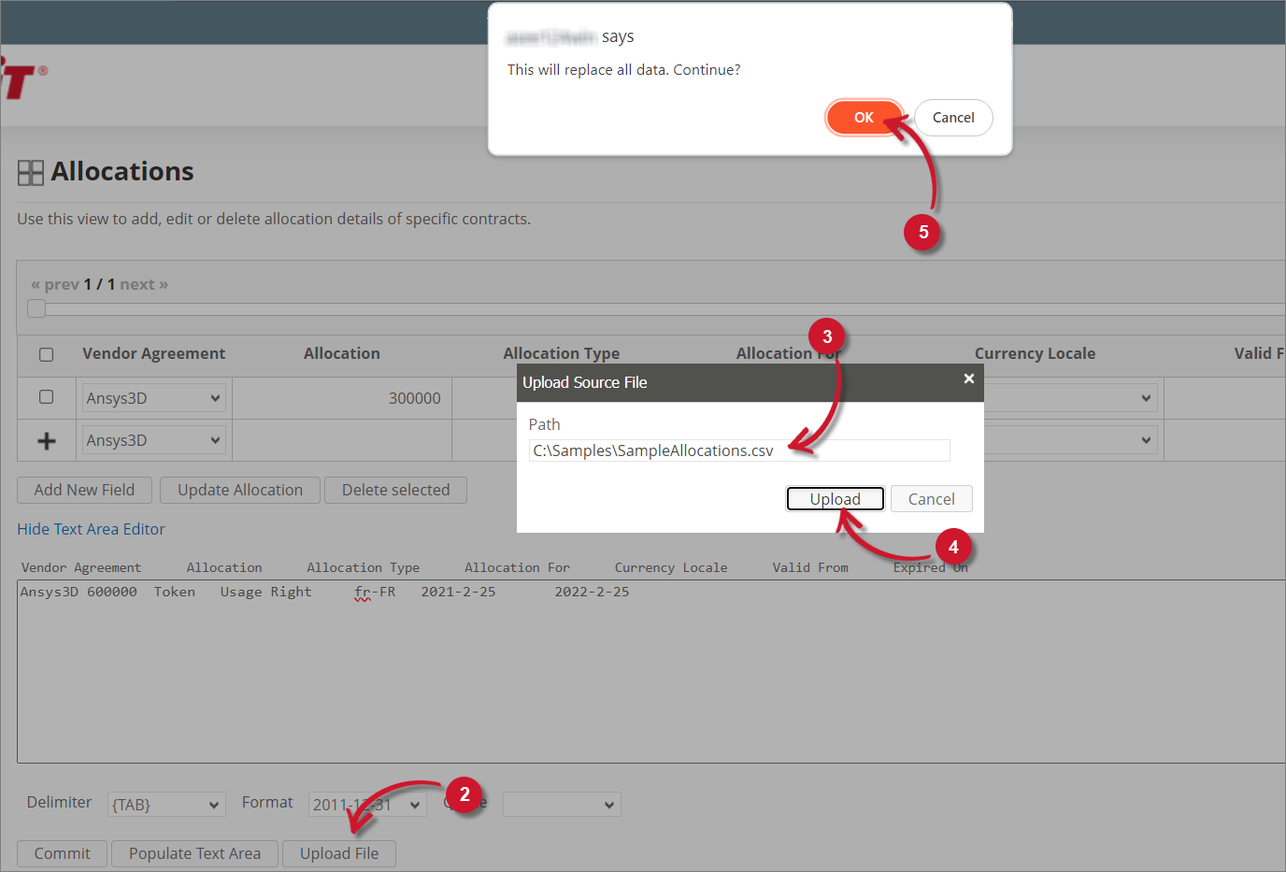Add a new row using the plus icon
This screenshot has height=872, width=1286.
click(46, 439)
